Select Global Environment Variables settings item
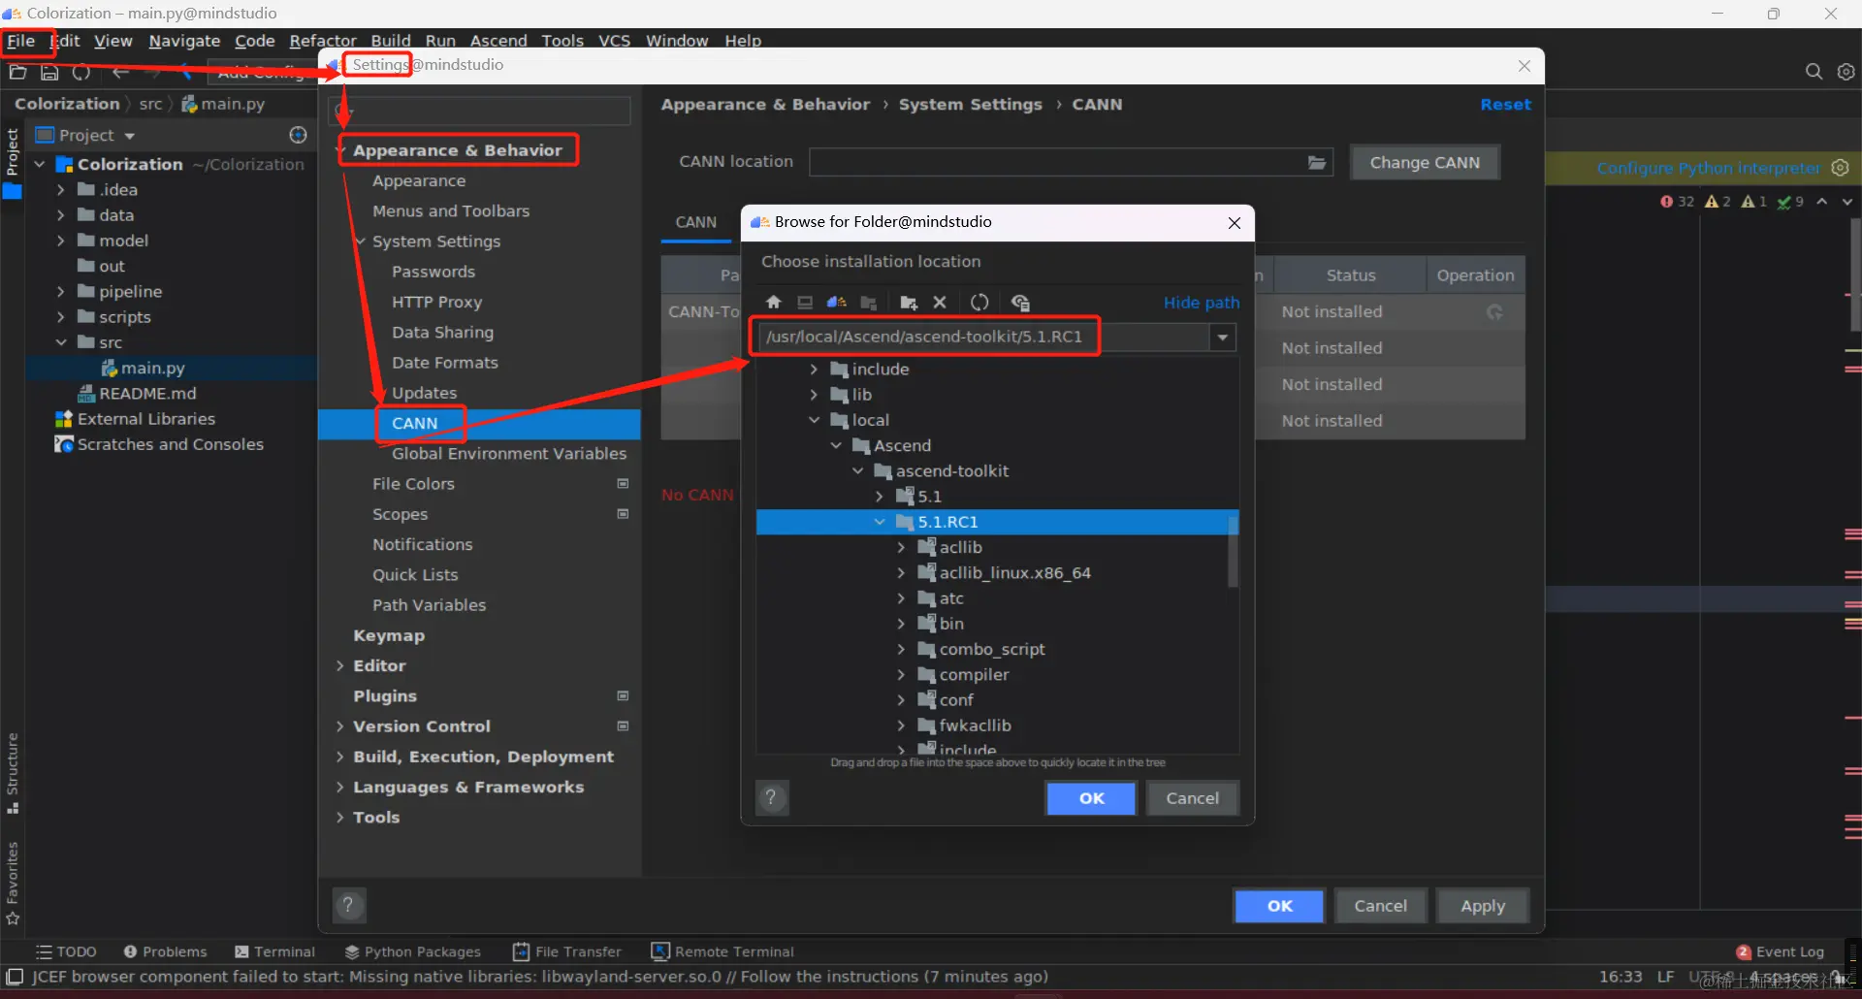This screenshot has width=1862, height=999. (509, 454)
